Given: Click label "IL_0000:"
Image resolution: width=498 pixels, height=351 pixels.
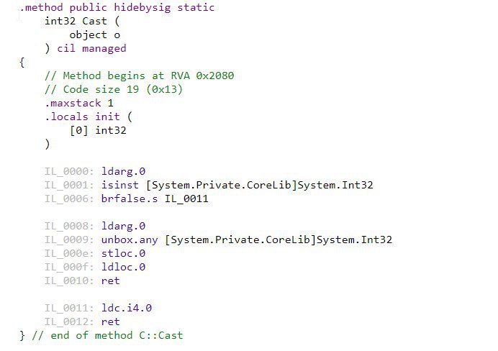Looking at the screenshot, I should 69,171.
